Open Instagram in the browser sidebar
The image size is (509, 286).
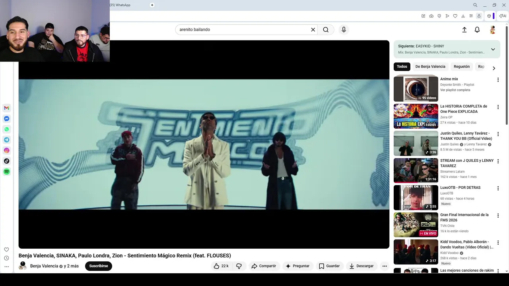tap(6, 151)
